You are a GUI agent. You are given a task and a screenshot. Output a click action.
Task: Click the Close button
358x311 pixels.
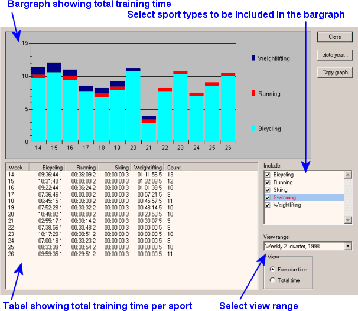pos(335,37)
